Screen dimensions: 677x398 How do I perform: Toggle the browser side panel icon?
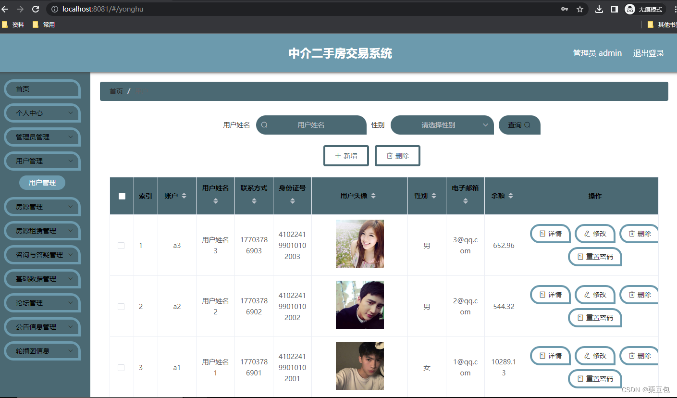614,9
